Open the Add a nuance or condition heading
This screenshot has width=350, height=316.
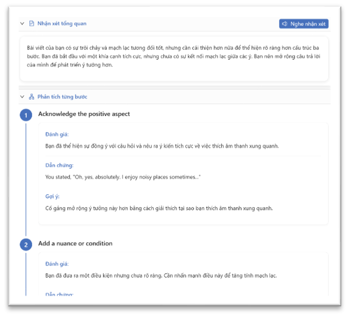(x=75, y=244)
